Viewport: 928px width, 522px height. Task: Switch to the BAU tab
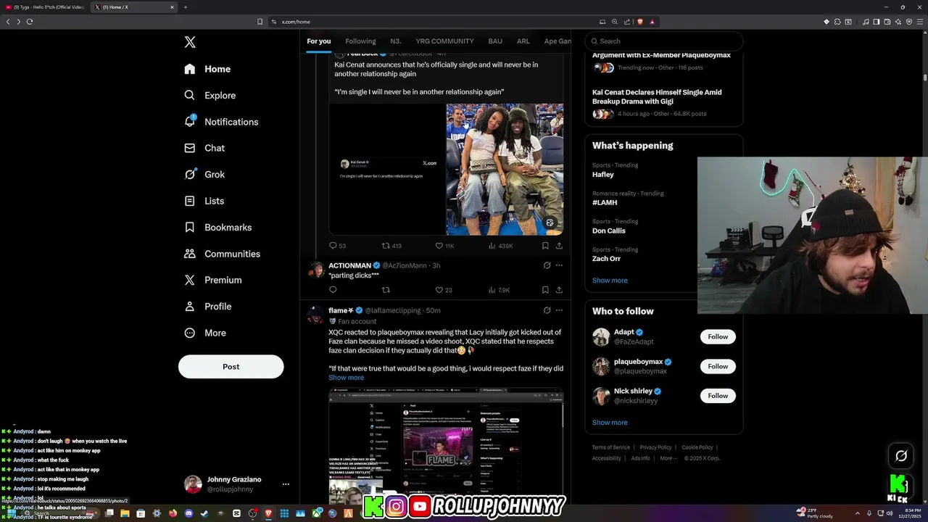pyautogui.click(x=495, y=41)
